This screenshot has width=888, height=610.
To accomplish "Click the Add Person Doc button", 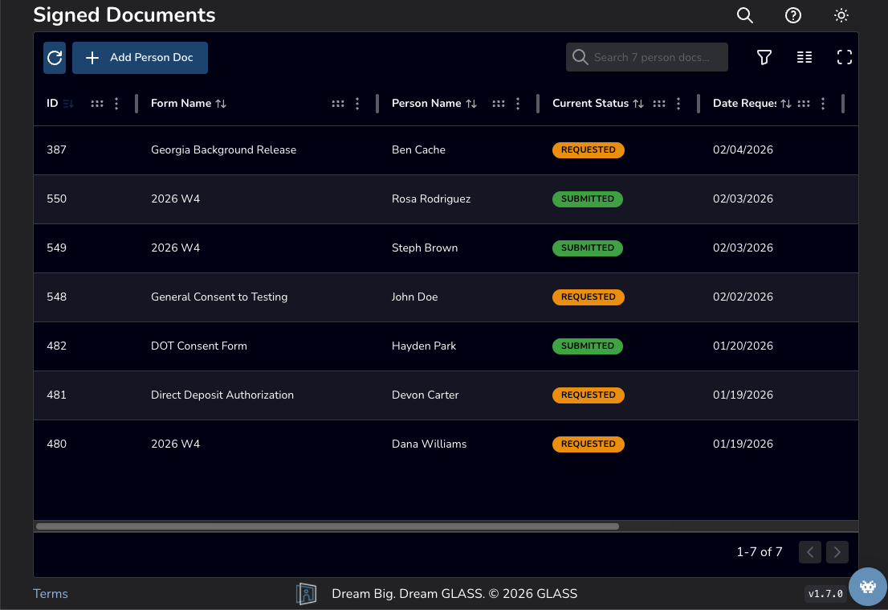I will (x=140, y=57).
